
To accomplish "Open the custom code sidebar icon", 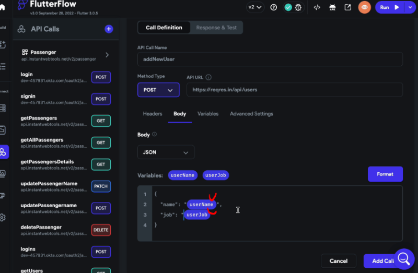I will [3, 196].
